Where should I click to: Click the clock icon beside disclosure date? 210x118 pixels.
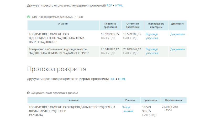tap(29, 17)
